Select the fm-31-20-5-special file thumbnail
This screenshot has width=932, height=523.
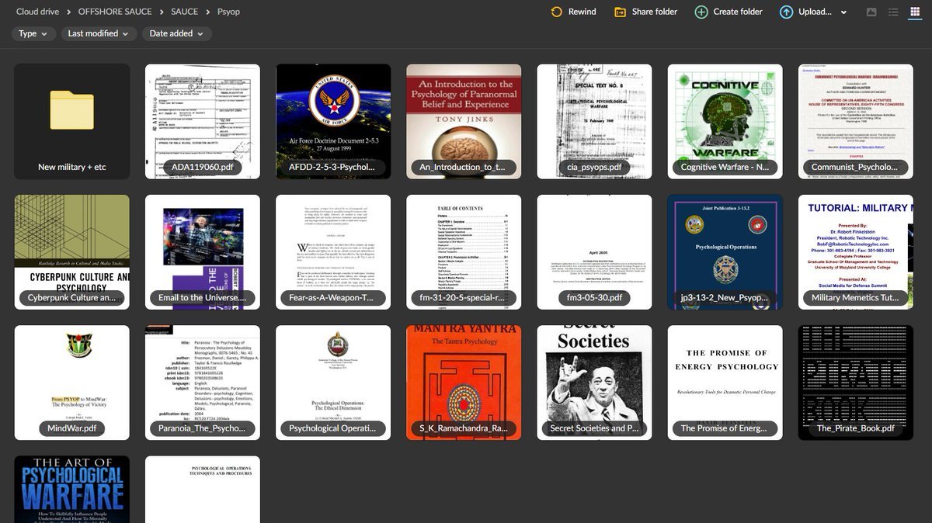464,252
